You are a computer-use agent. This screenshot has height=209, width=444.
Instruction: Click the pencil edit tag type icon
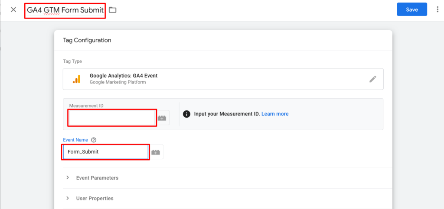[x=373, y=79]
